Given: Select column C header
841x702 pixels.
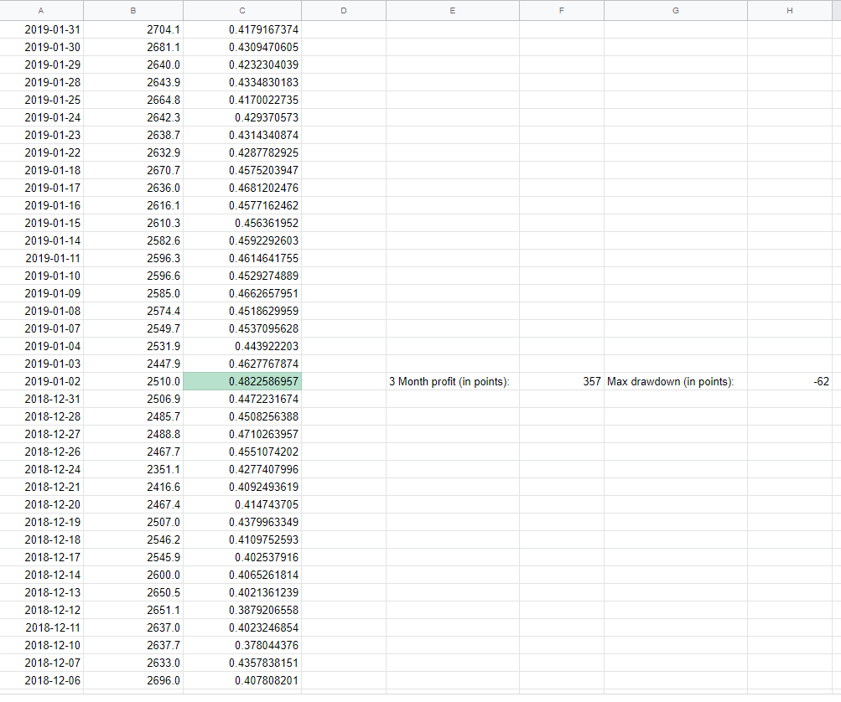Looking at the screenshot, I should [x=241, y=10].
